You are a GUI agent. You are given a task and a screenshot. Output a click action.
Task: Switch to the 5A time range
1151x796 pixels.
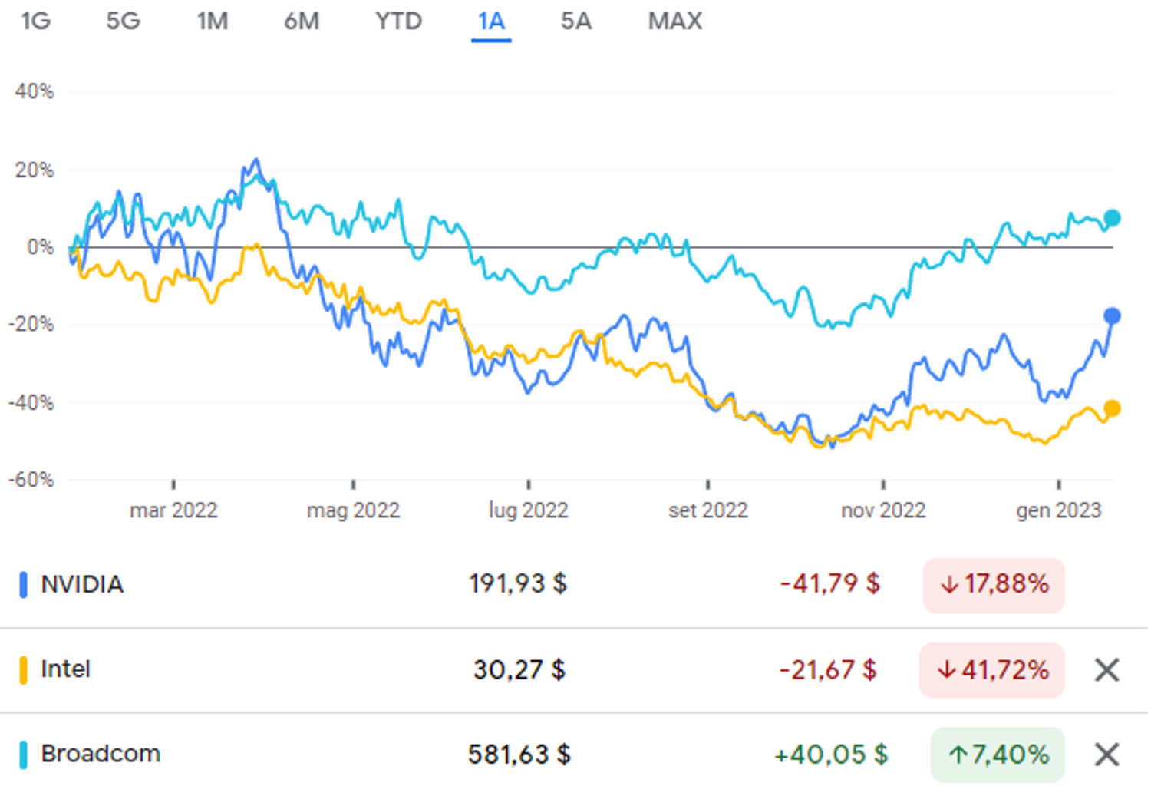click(x=575, y=21)
